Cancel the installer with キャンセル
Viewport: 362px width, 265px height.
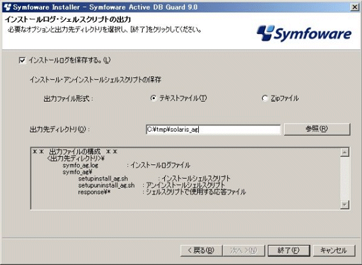tap(334, 250)
